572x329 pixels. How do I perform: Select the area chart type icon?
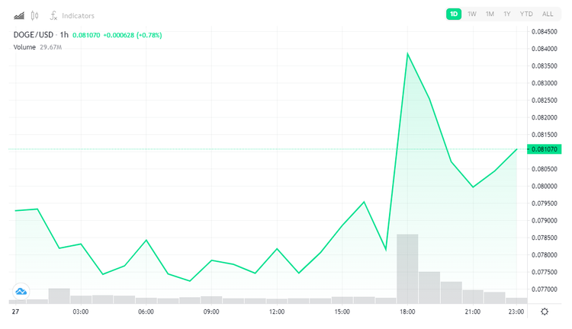point(19,15)
